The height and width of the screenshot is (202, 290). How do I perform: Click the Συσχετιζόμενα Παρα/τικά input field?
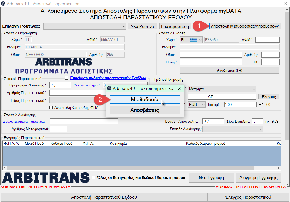click(x=84, y=121)
